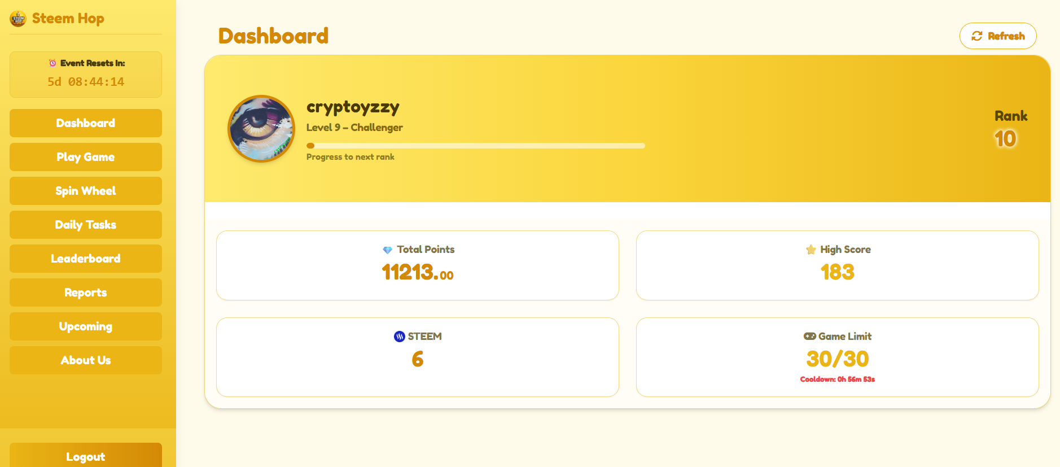Click the diamond icon next to Total Points

(387, 250)
